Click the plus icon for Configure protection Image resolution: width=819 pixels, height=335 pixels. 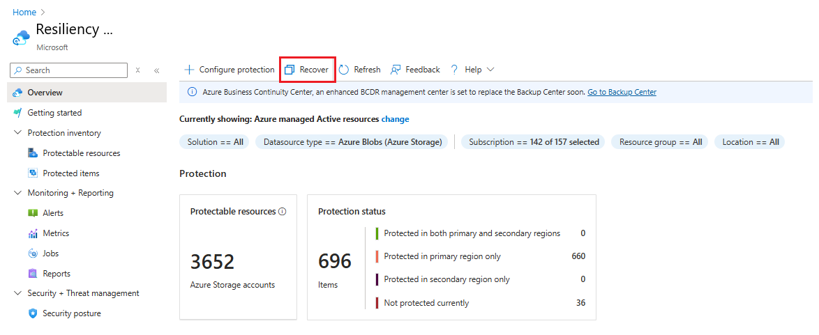point(190,70)
